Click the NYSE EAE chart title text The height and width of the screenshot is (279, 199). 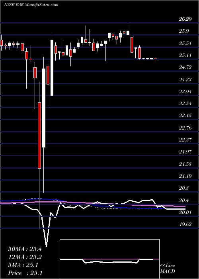click(x=31, y=4)
